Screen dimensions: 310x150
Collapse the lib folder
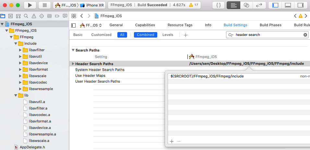[x=16, y=95]
